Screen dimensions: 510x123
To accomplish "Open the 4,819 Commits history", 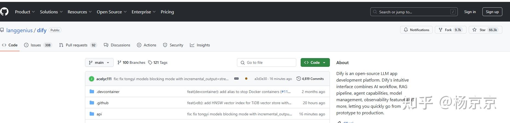I will (x=310, y=79).
